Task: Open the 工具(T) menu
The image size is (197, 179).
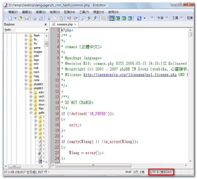Action: [x=84, y=12]
